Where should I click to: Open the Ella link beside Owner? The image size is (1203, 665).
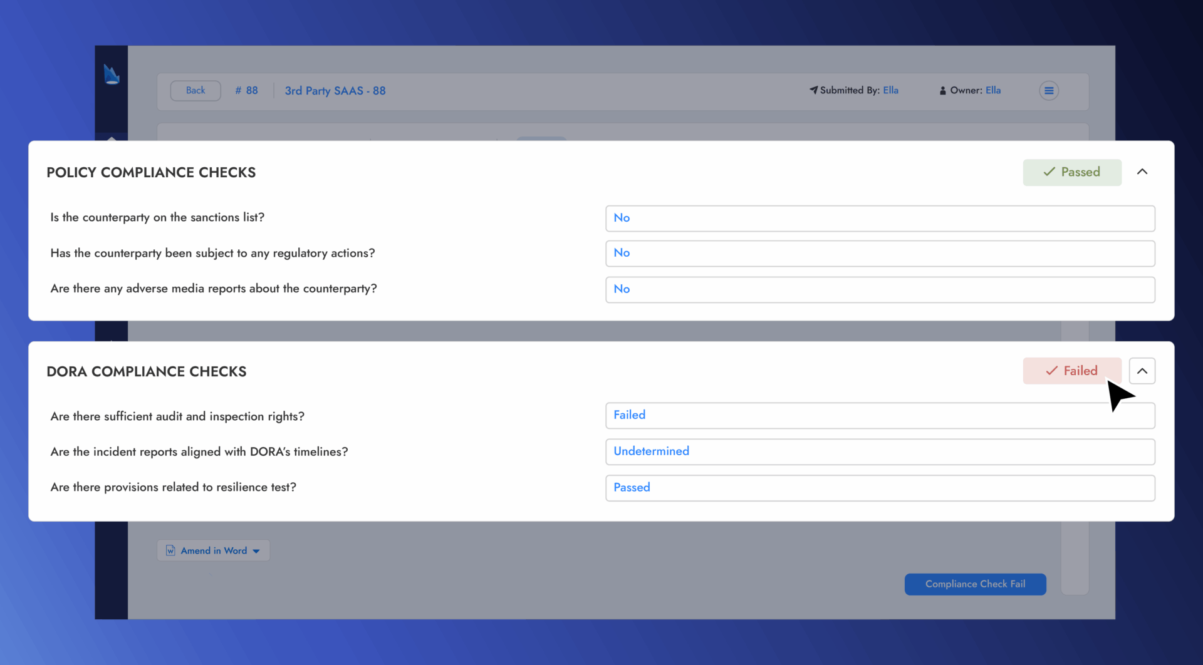tap(992, 90)
